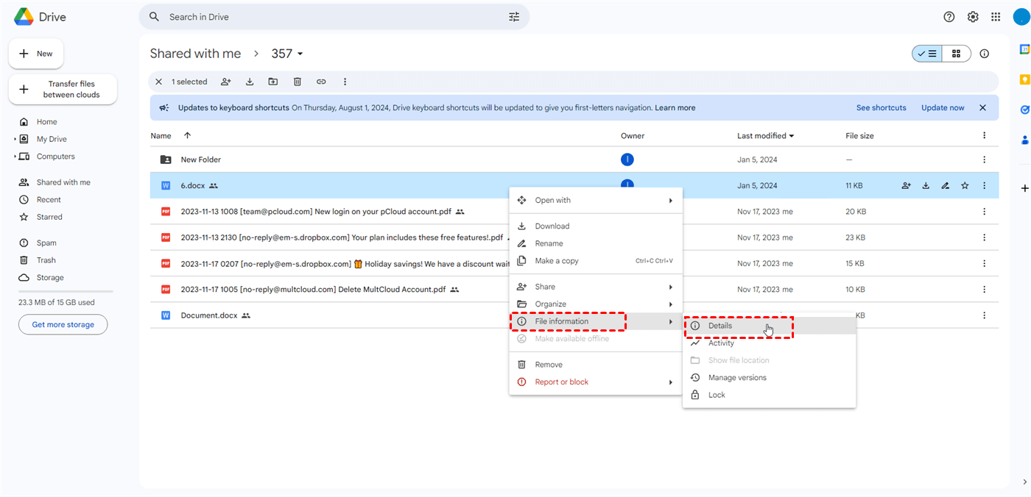Open the Help question mark icon
The image size is (1031, 497).
[949, 17]
